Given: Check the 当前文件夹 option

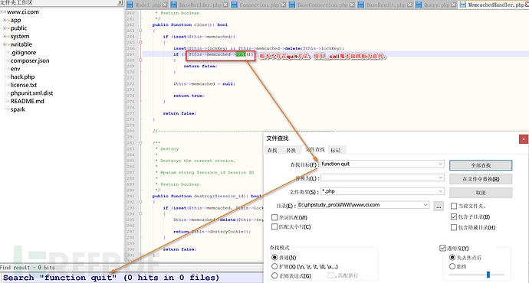Looking at the screenshot, I should pyautogui.click(x=454, y=206).
